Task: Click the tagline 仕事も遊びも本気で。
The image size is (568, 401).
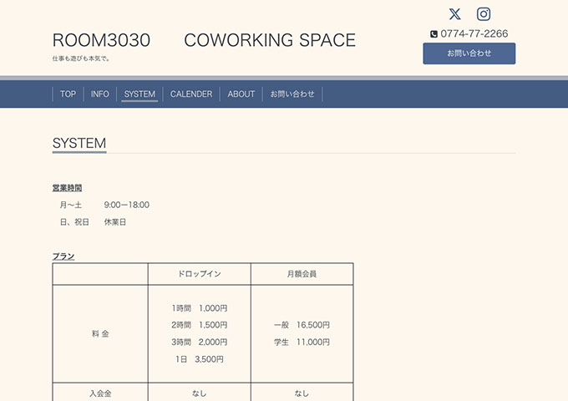Action: [81, 58]
